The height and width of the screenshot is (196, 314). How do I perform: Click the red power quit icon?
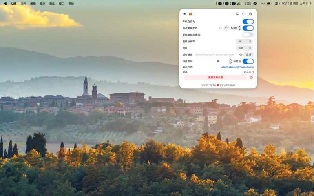(x=251, y=77)
